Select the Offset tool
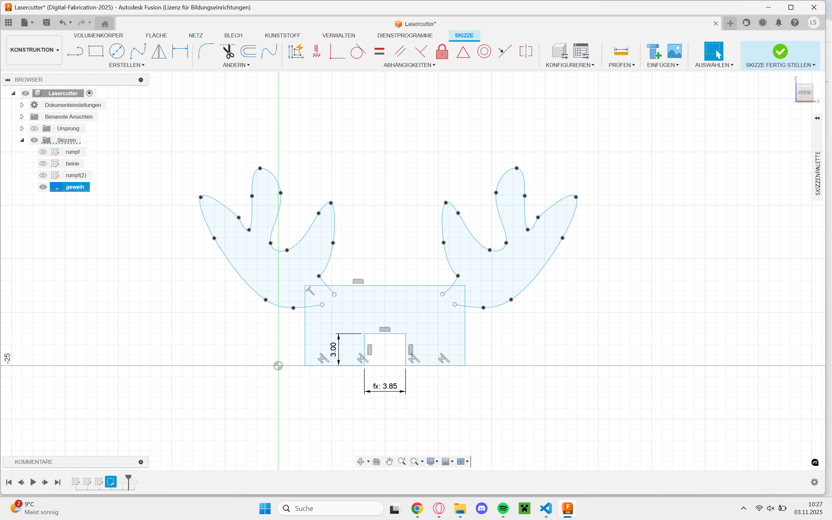 [248, 51]
